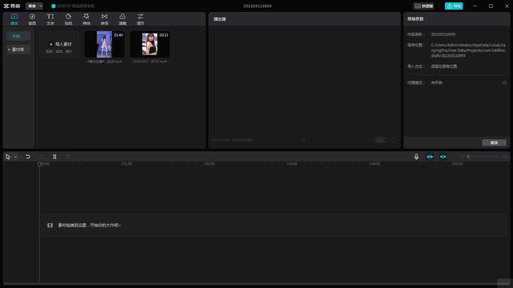Click the 未开启 proxy mode value
The width and height of the screenshot is (513, 288).
437,83
